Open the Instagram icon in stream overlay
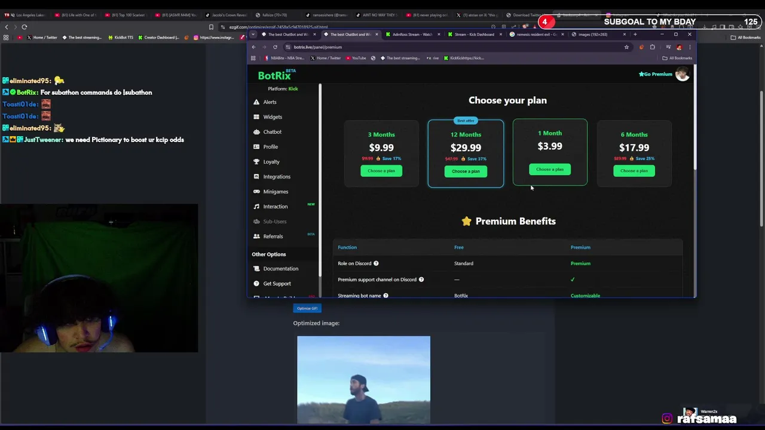This screenshot has width=765, height=430. [x=667, y=419]
